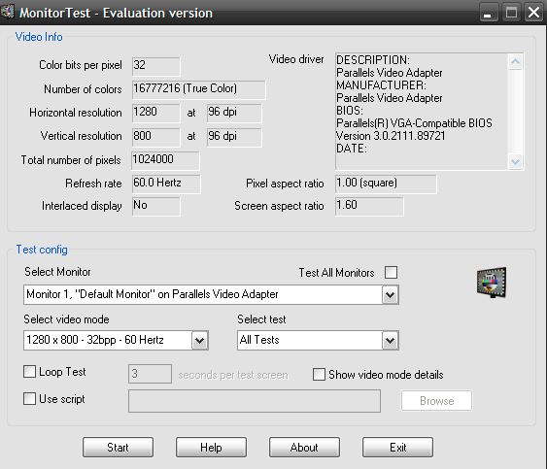Enable the Test All Monitors checkbox

pyautogui.click(x=391, y=272)
